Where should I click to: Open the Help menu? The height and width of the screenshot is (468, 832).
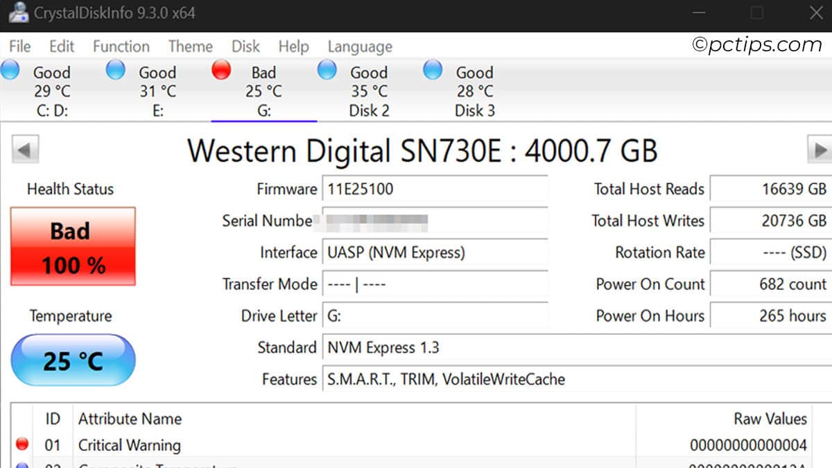pos(293,46)
